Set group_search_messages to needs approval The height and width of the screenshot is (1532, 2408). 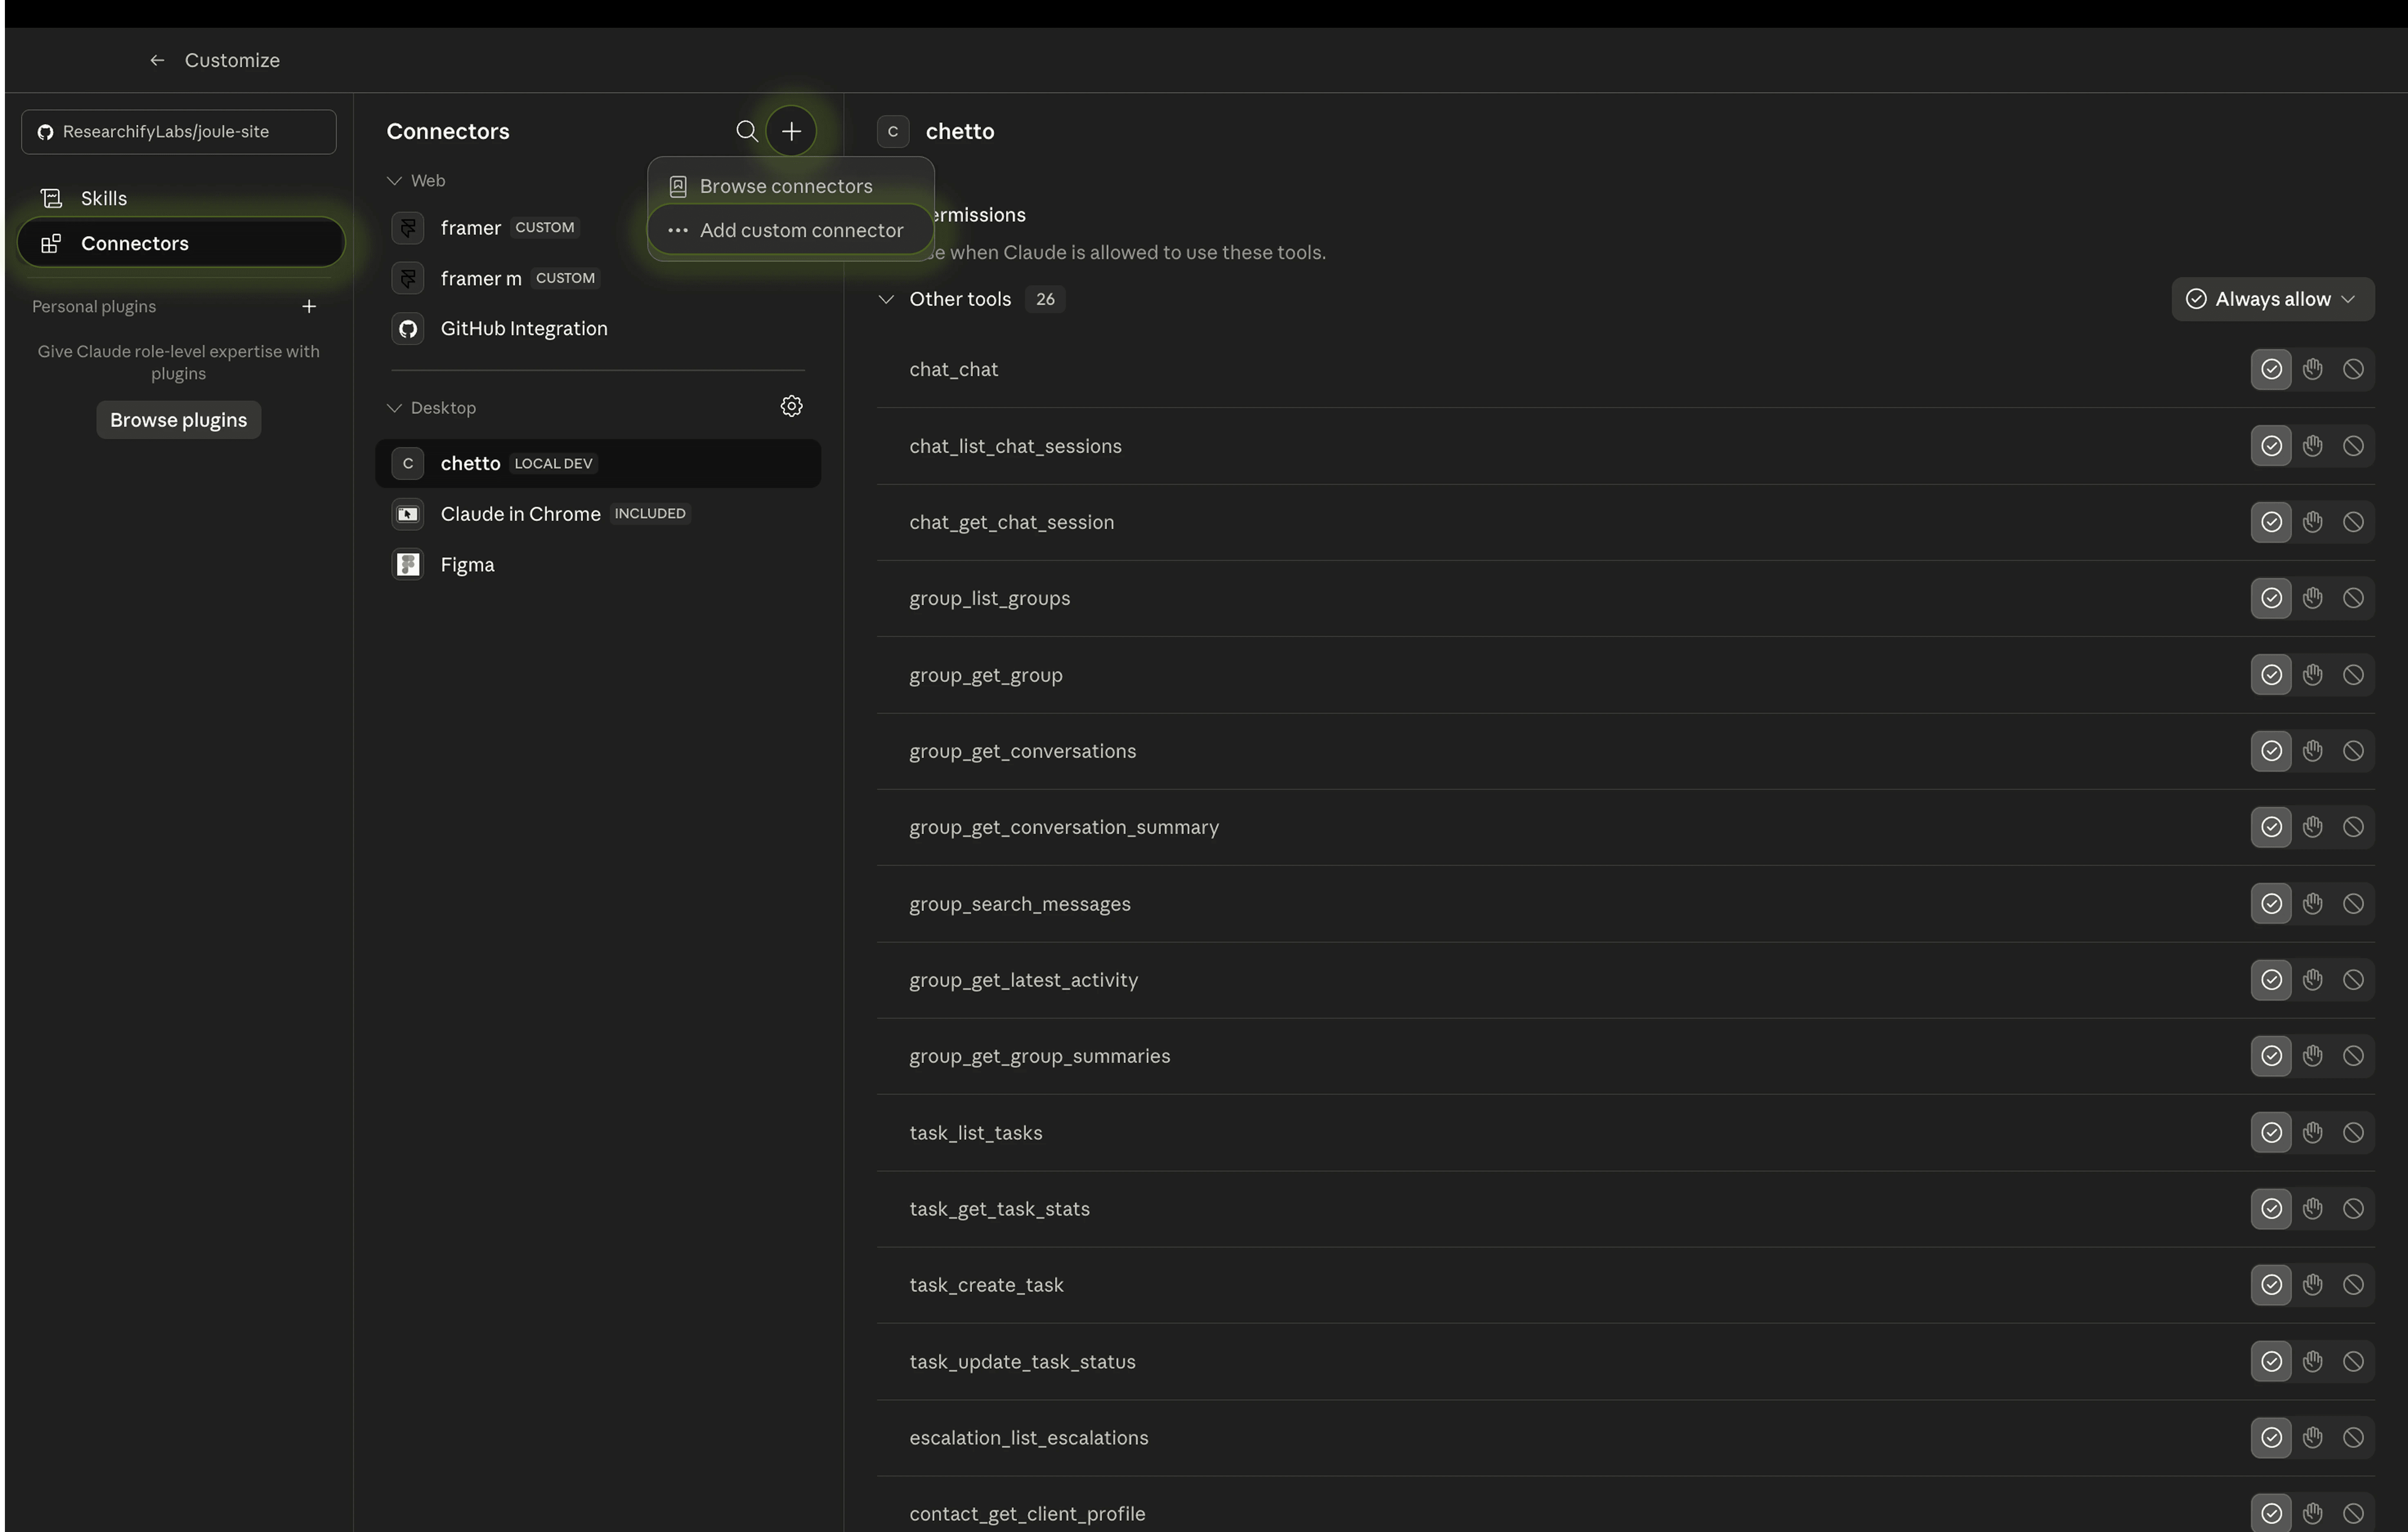point(2312,904)
